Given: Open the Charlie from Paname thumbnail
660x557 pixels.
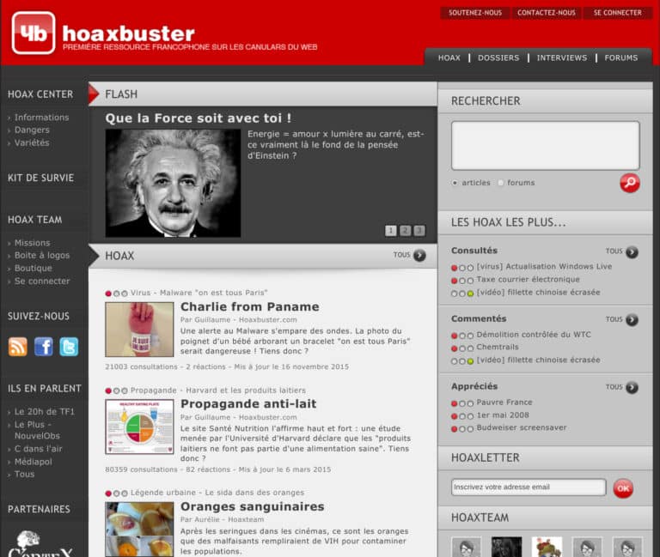Looking at the screenshot, I should pyautogui.click(x=139, y=330).
